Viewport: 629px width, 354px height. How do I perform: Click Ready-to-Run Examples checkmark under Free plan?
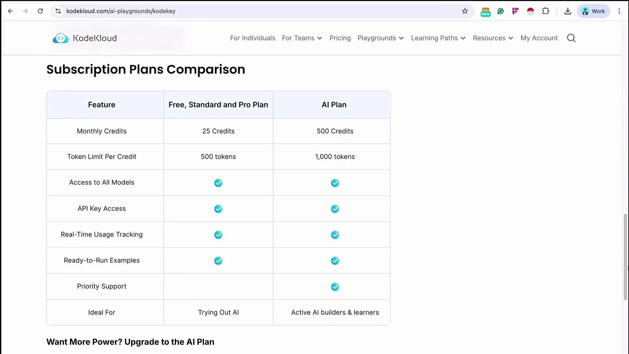pyautogui.click(x=218, y=261)
